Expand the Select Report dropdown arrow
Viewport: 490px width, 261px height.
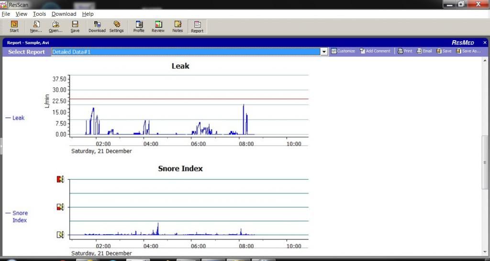(x=324, y=52)
